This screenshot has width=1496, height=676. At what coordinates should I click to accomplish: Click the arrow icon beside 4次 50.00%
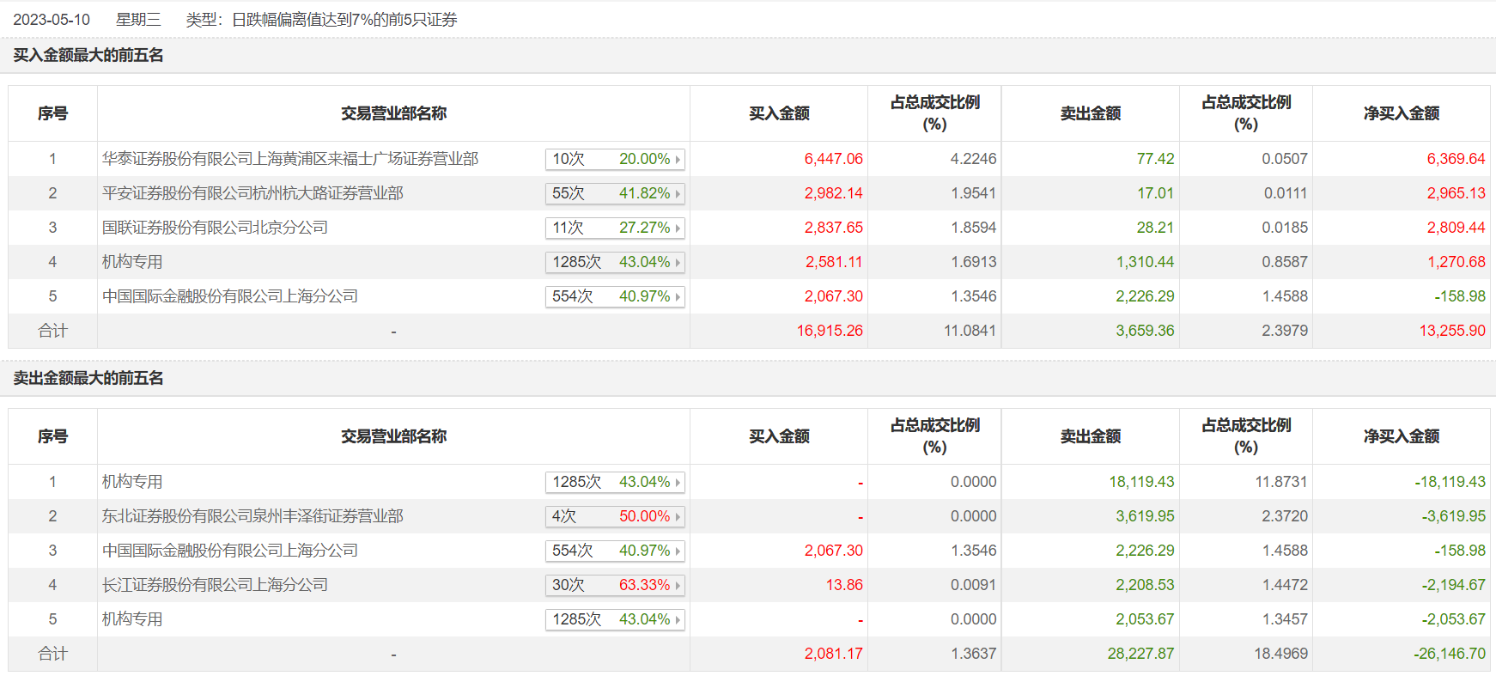[x=678, y=517]
